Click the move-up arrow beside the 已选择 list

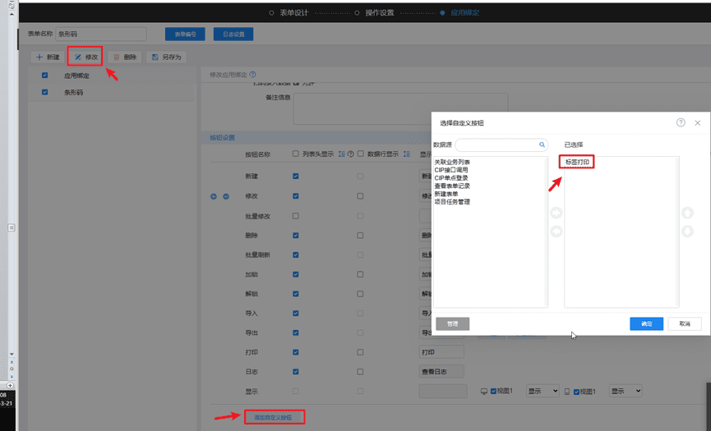[x=687, y=213]
